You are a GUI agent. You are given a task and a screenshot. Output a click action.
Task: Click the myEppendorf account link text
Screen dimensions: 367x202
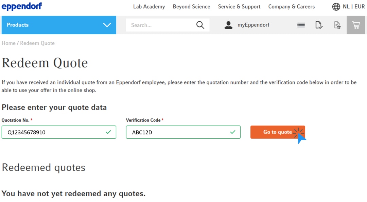coord(253,25)
